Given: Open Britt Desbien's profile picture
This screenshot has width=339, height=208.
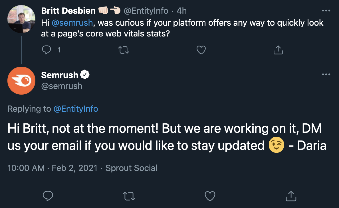Looking at the screenshot, I should (21, 19).
